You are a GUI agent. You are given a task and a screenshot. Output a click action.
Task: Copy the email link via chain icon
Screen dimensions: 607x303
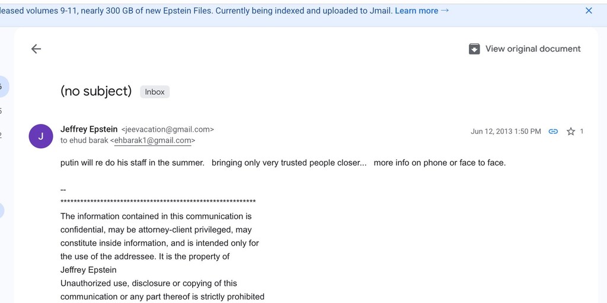pos(553,131)
